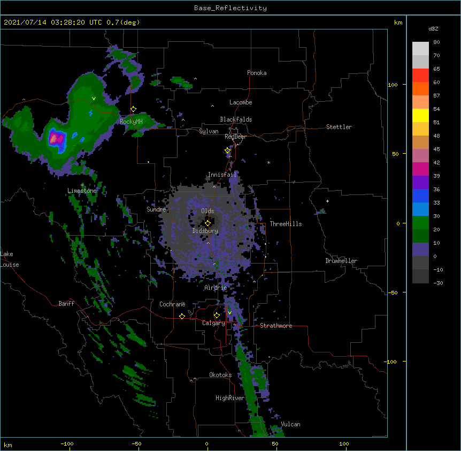
Task: Select the Limestone label
Action: (82, 191)
